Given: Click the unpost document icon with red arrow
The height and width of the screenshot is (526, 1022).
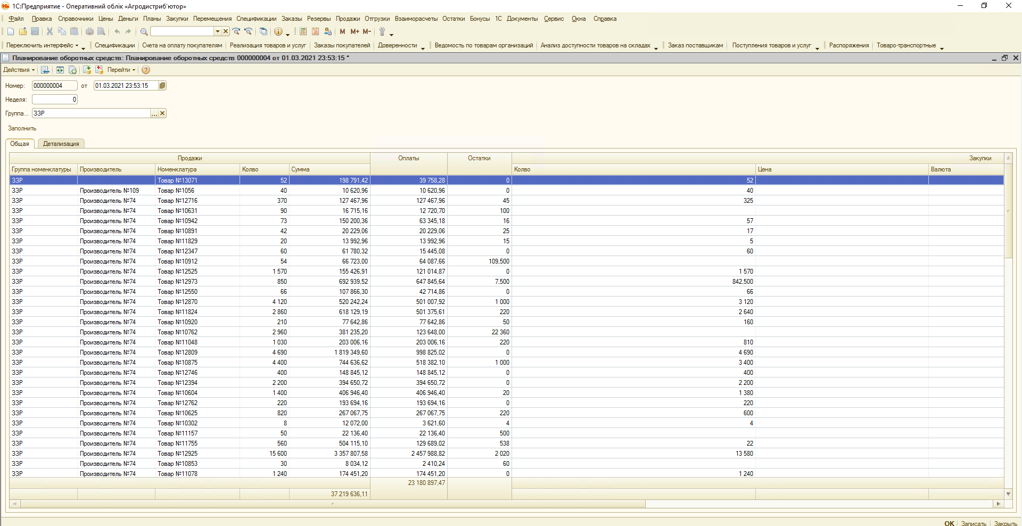Looking at the screenshot, I should (x=99, y=70).
